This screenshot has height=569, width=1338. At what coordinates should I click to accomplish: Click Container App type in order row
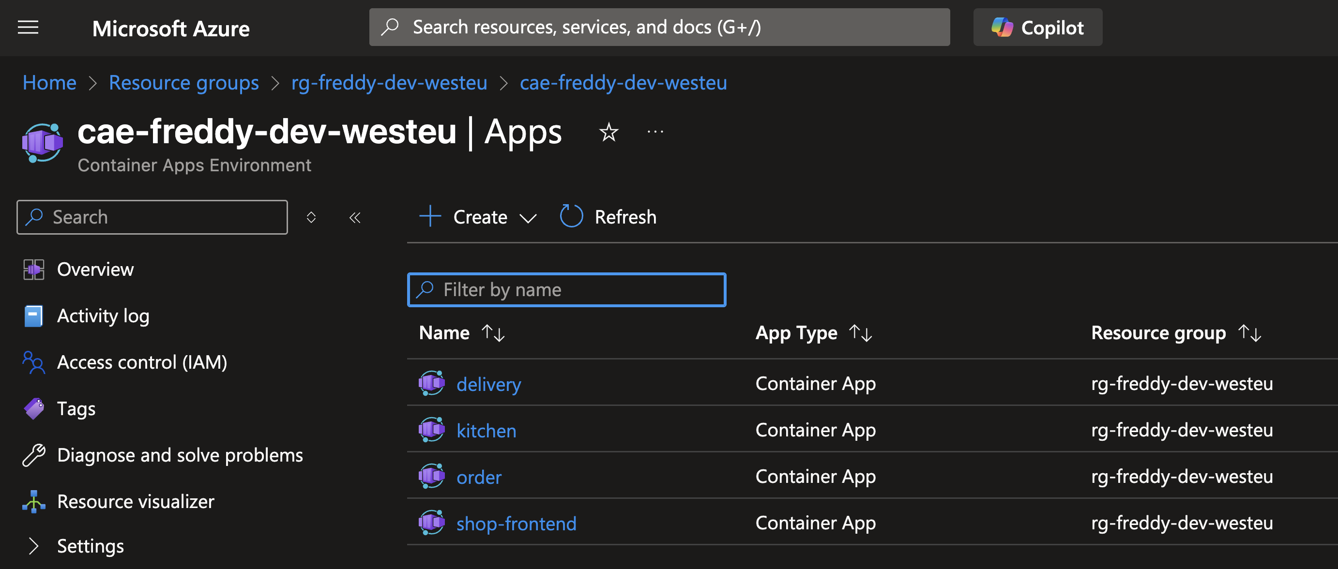(x=816, y=477)
